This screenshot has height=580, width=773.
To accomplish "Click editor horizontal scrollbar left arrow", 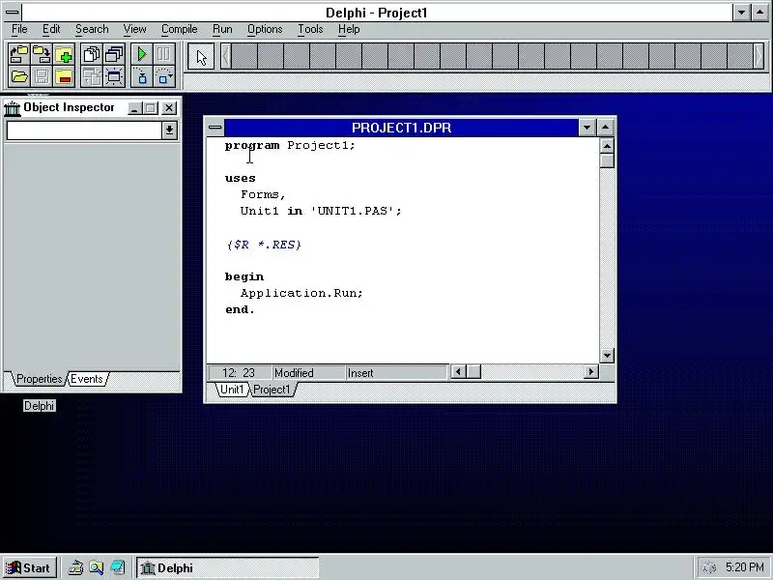I will click(458, 371).
